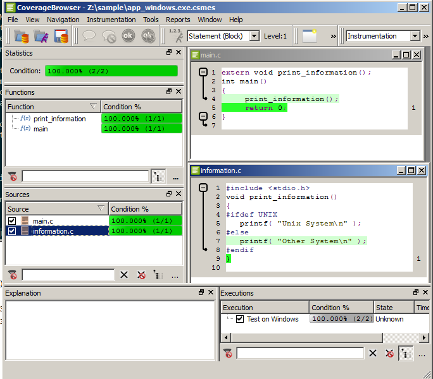Uncheck the main.c source checkbox

click(x=11, y=221)
